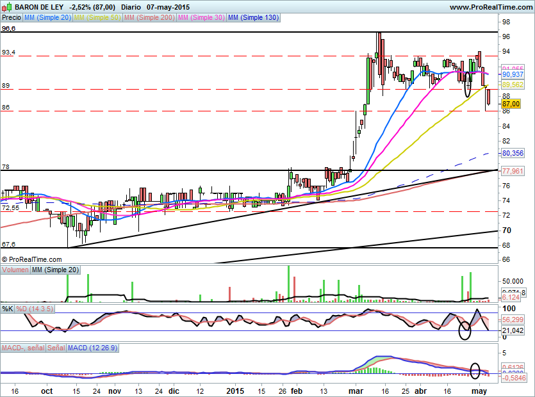Click the dic month marker on time axis
Viewport: 535px width, 397px height.
(174, 391)
